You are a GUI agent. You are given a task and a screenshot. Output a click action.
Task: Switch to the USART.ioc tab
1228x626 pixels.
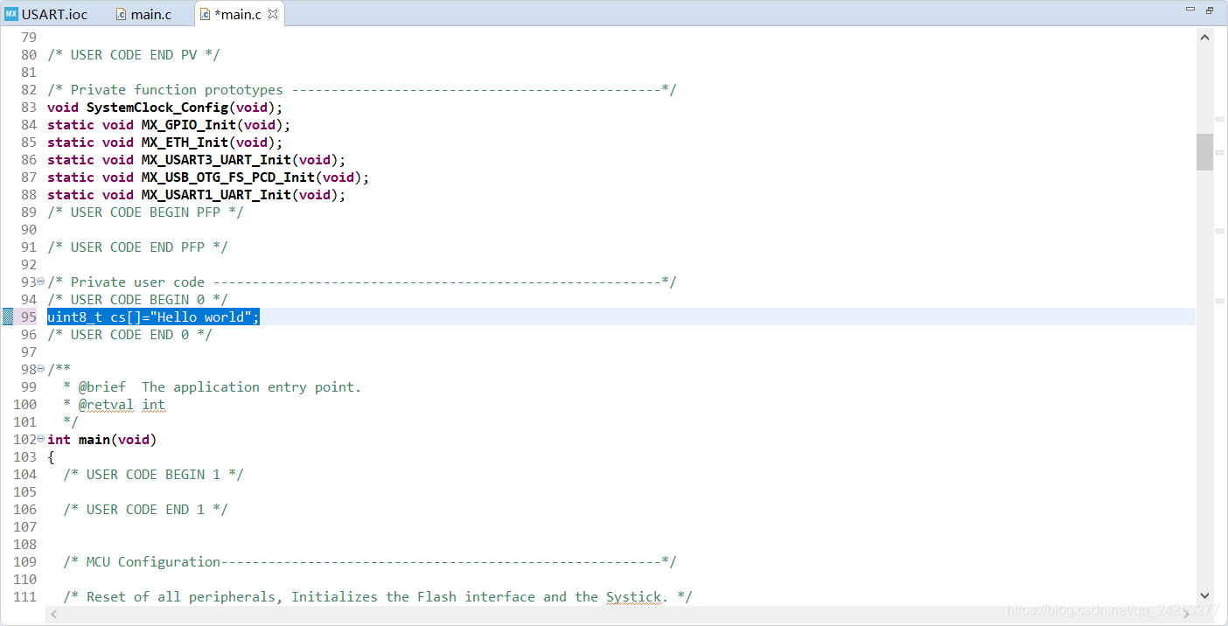47,14
